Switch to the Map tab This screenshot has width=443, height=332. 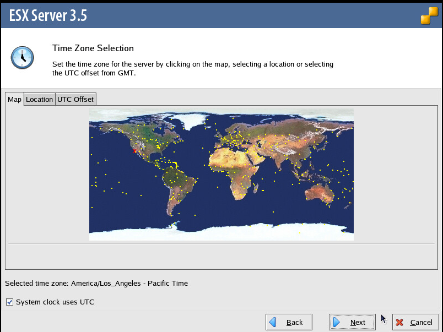point(14,99)
